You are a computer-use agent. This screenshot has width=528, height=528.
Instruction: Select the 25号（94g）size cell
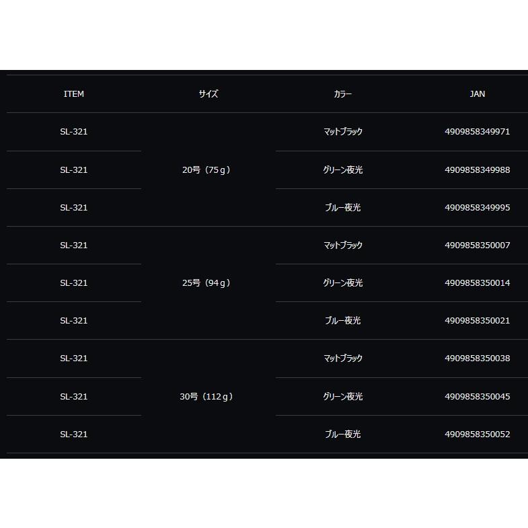206,283
